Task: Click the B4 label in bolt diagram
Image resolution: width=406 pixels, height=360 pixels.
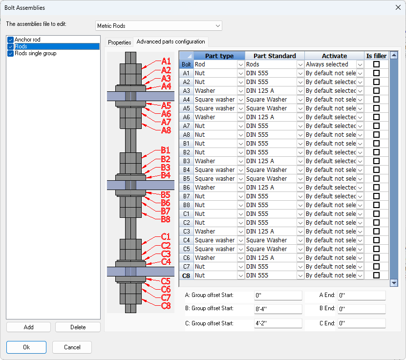Action: (166, 175)
